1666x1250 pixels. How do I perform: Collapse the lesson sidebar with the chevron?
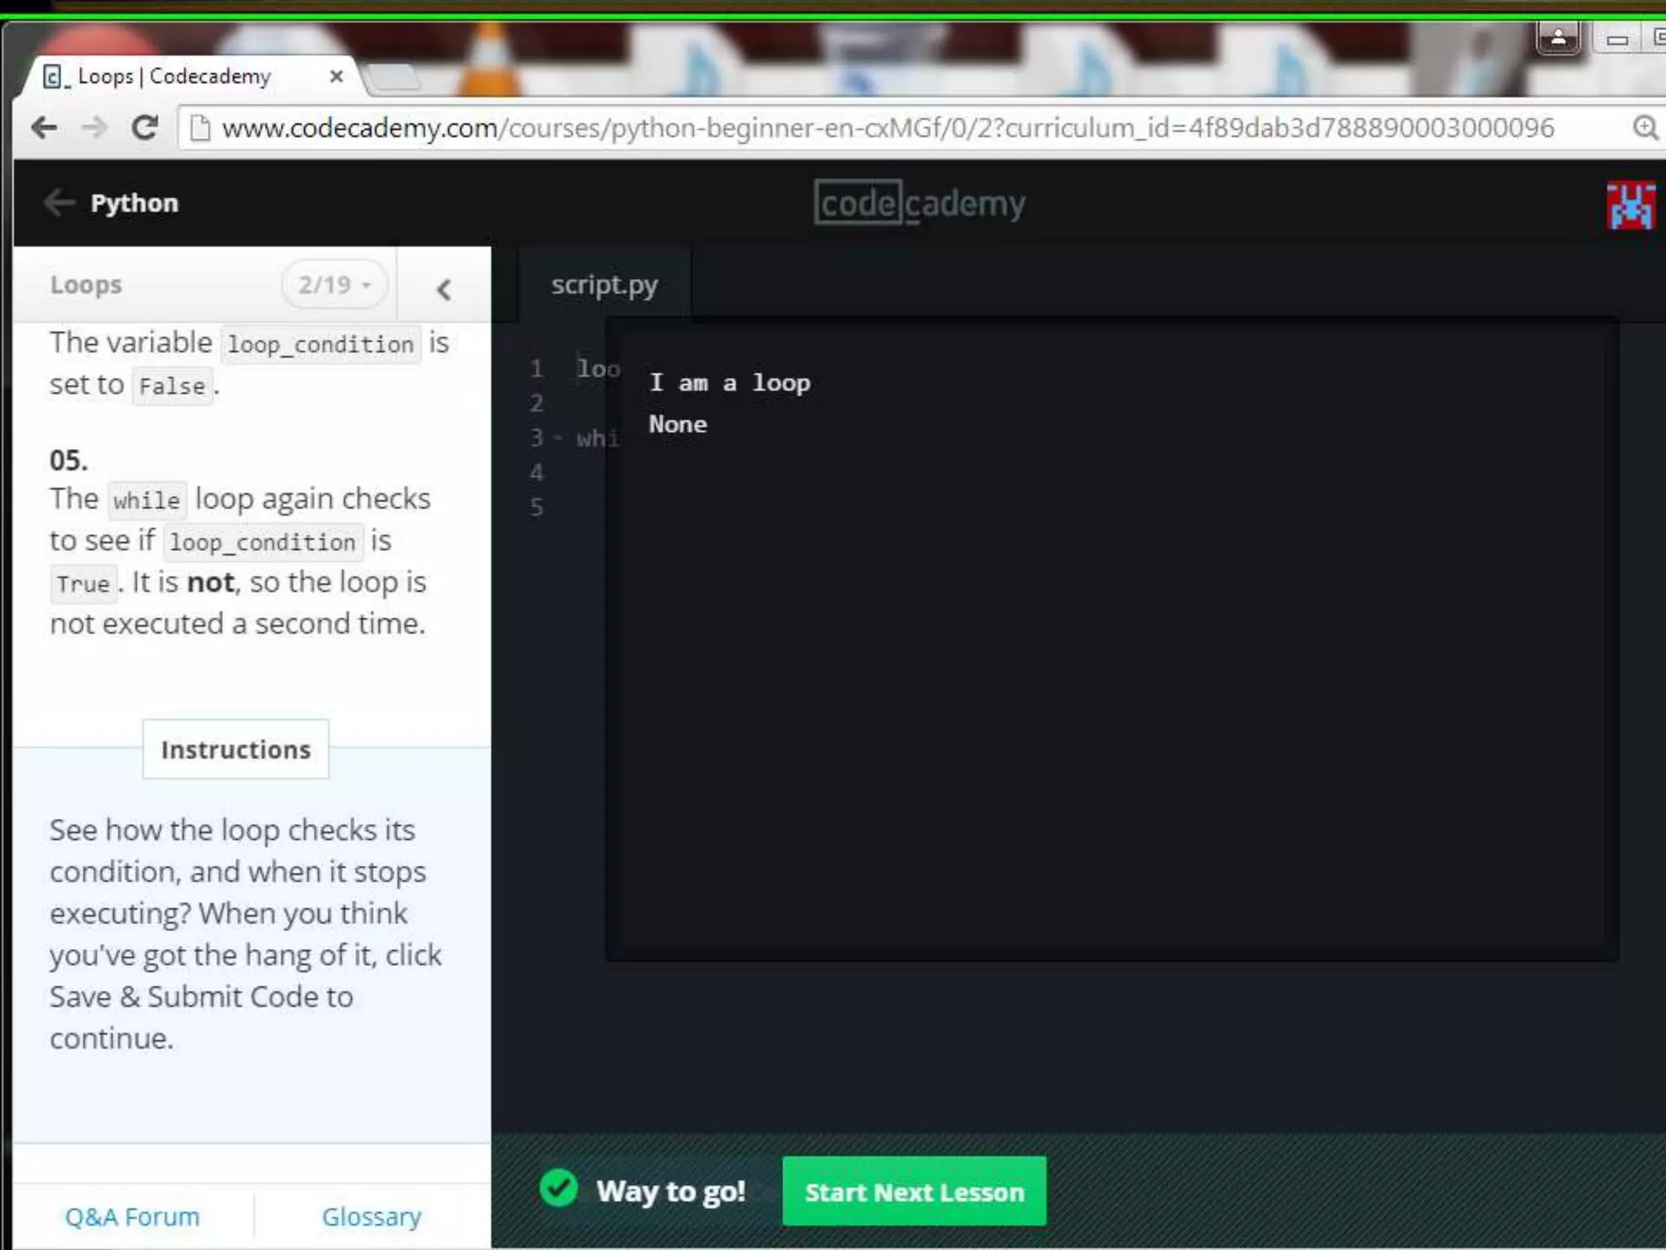coord(443,289)
